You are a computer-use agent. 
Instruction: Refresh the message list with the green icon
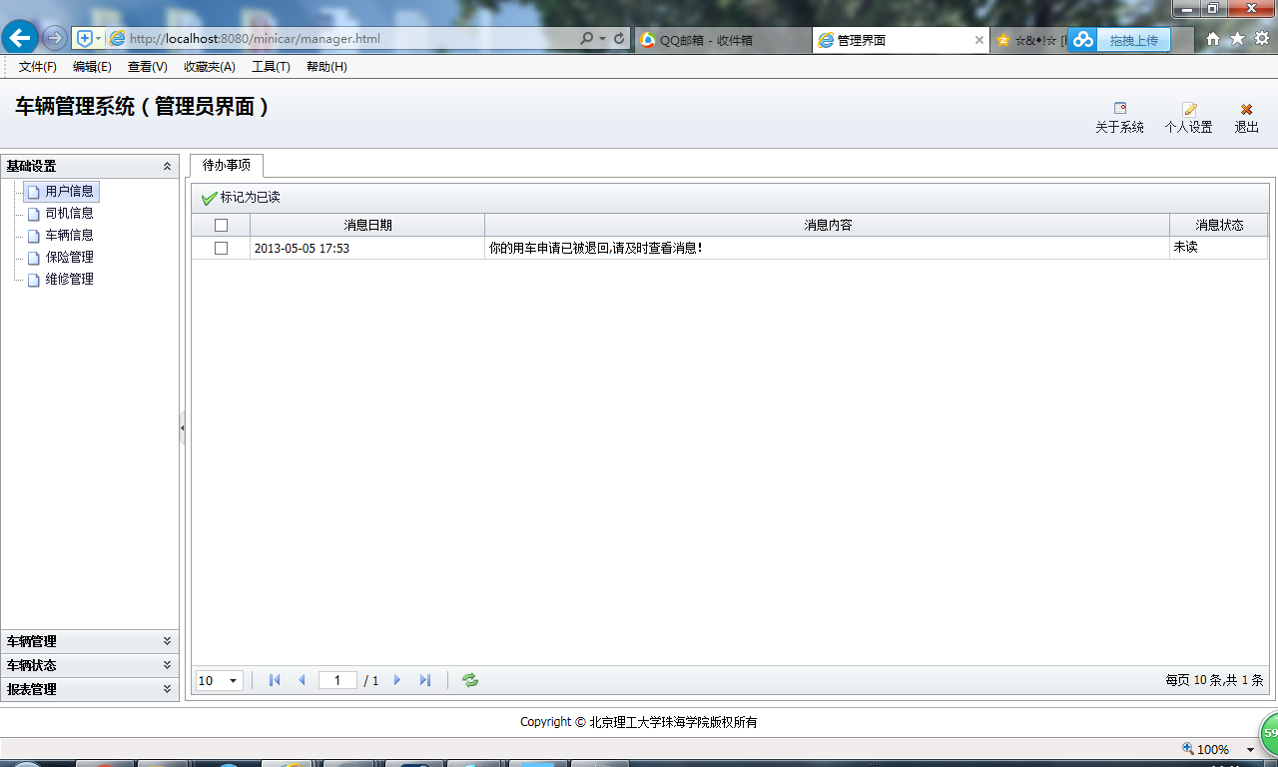(468, 680)
